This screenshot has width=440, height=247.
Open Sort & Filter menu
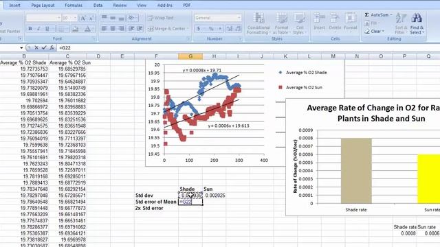[401, 23]
